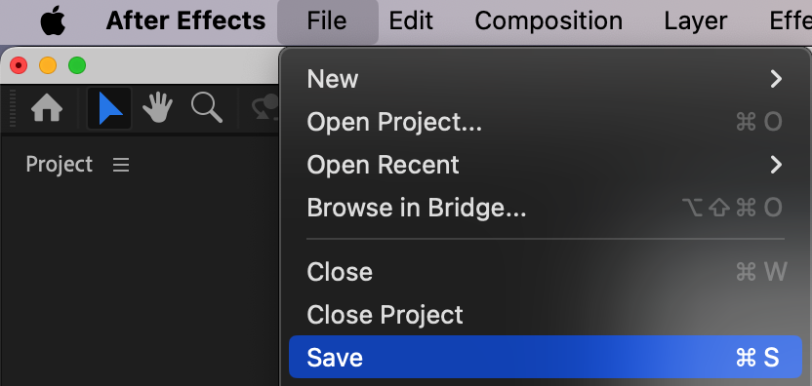
Task: Open the Composition menu
Action: point(548,21)
